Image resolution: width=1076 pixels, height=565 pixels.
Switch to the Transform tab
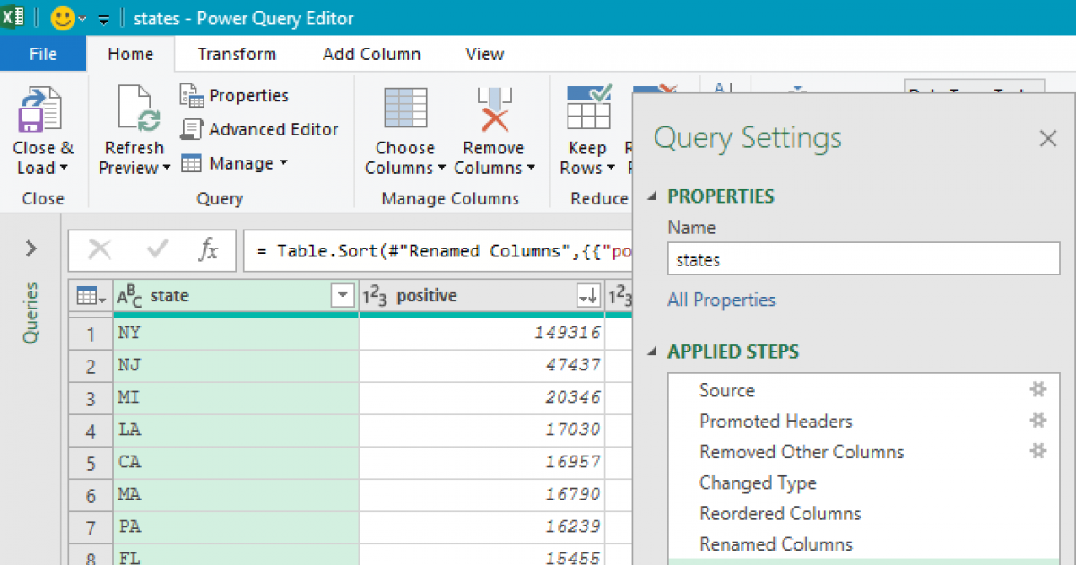(236, 54)
